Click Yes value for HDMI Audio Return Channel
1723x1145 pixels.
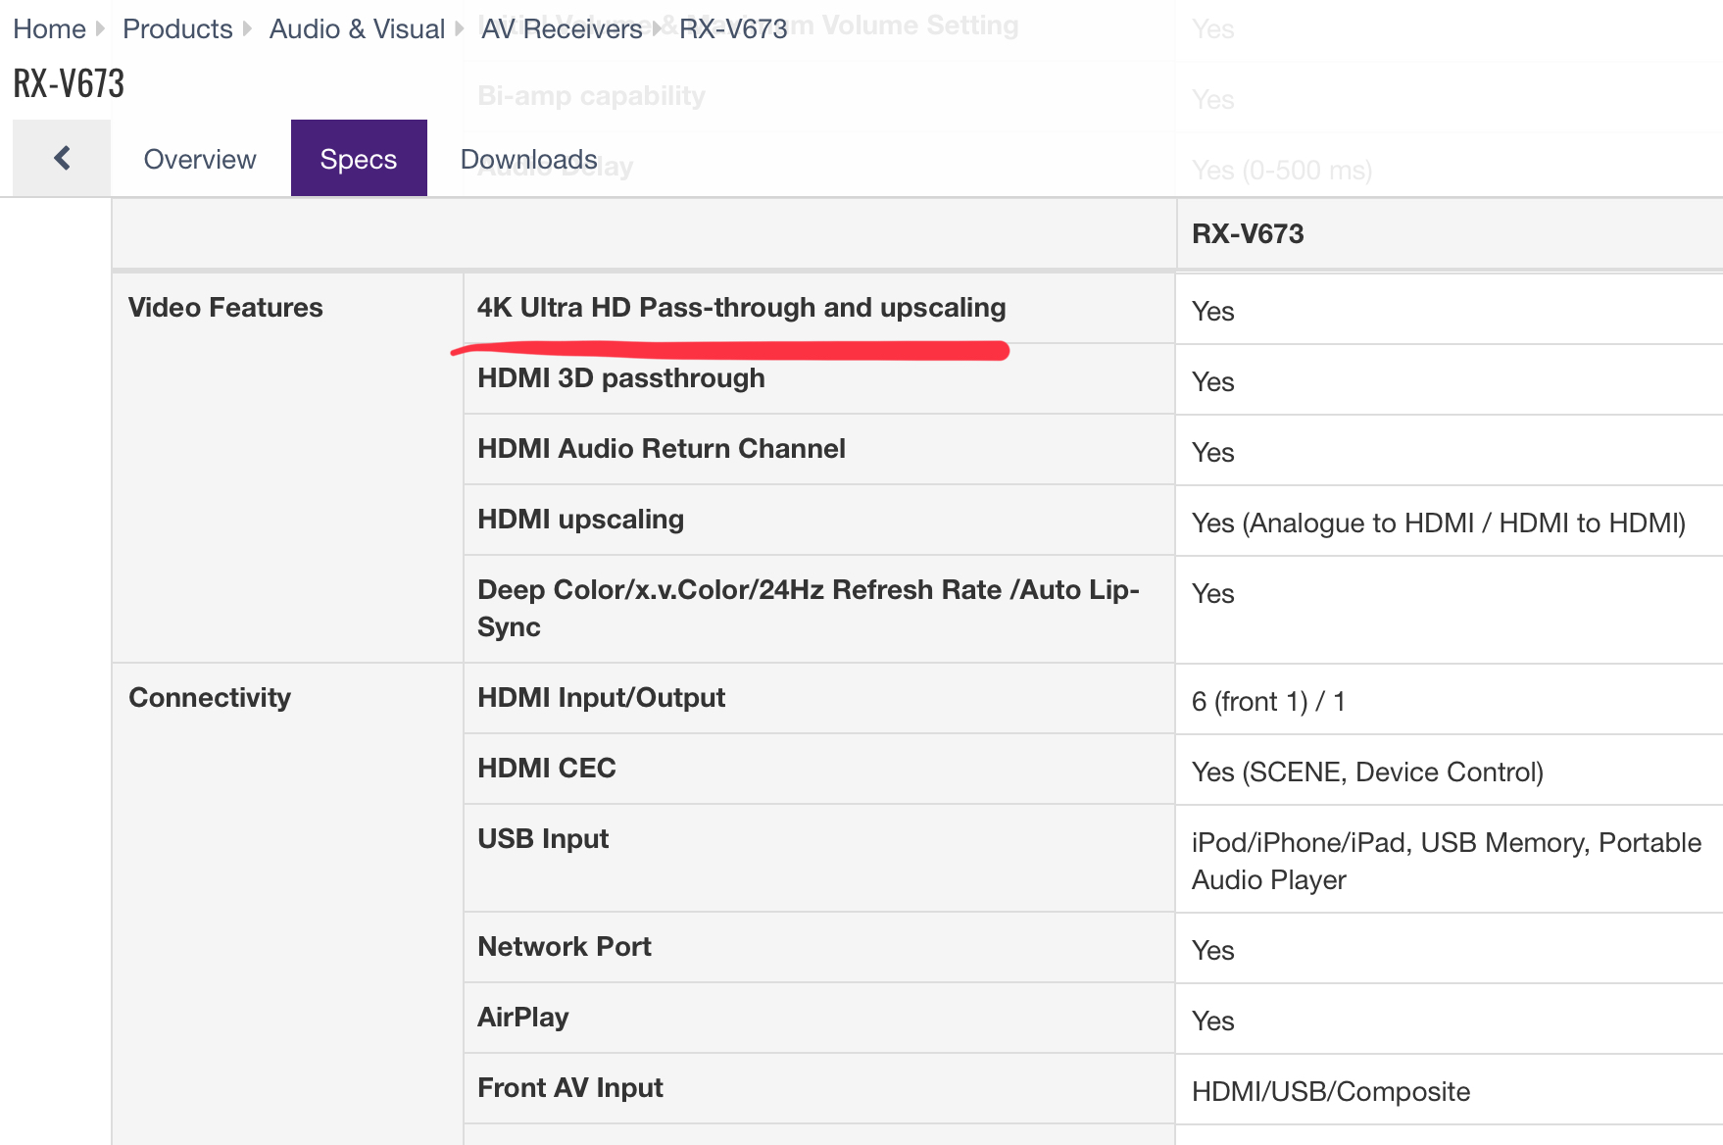(x=1213, y=452)
